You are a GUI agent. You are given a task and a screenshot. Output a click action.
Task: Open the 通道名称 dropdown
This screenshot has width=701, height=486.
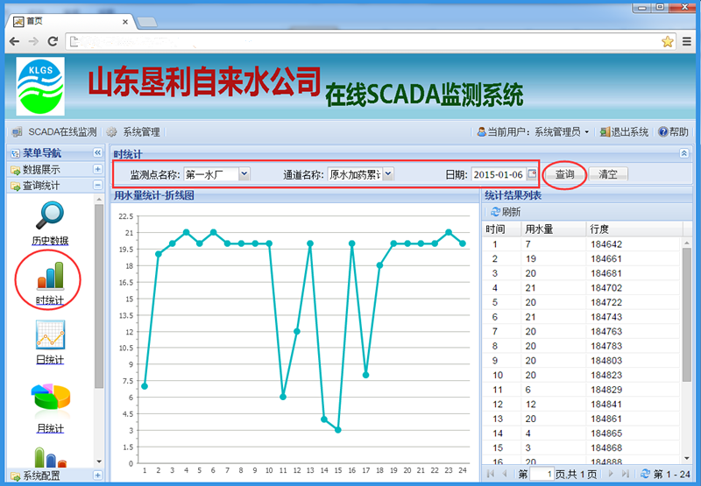point(388,174)
